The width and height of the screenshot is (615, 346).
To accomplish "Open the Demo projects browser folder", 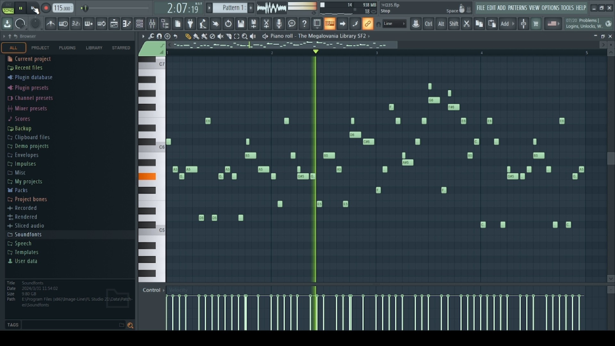I will pos(32,146).
